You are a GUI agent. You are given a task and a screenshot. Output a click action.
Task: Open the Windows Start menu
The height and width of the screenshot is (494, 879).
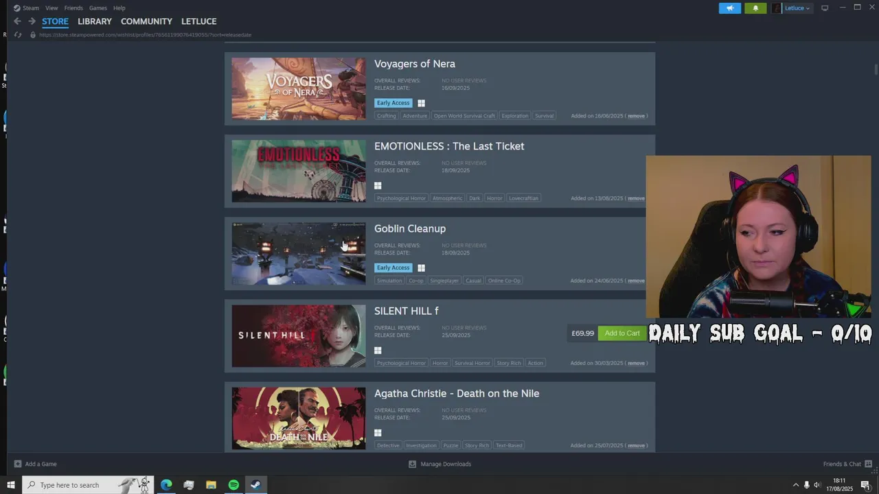tap(10, 485)
